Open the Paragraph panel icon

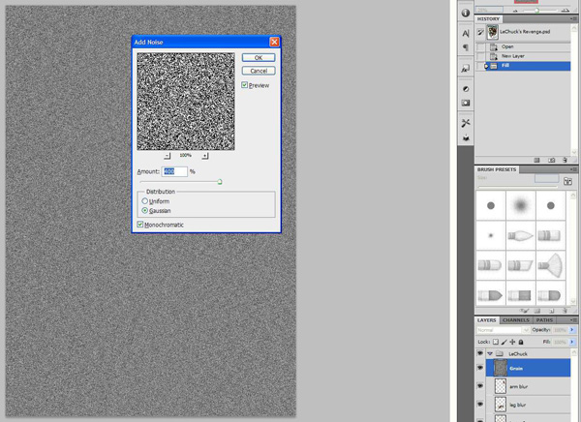[x=466, y=47]
